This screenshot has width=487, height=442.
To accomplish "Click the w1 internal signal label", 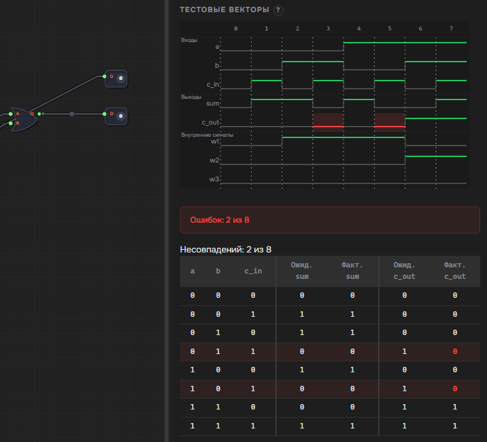I will 215,141.
